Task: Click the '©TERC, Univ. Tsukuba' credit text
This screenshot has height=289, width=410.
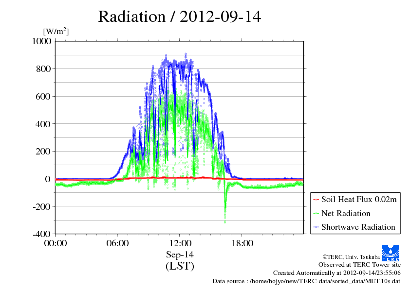Action: 351,257
